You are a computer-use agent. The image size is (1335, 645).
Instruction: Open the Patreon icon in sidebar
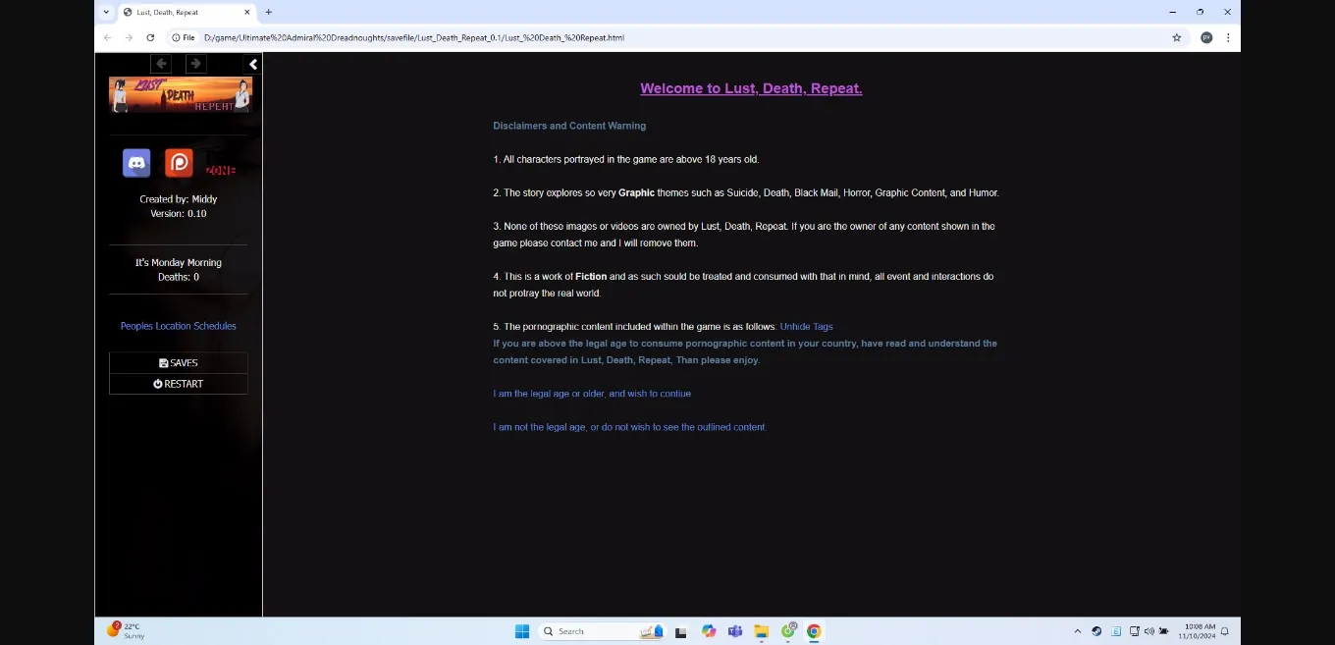[x=179, y=163]
